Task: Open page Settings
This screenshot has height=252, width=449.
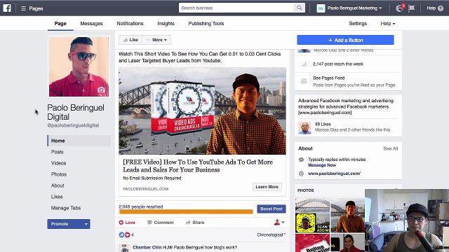Action: pos(358,24)
